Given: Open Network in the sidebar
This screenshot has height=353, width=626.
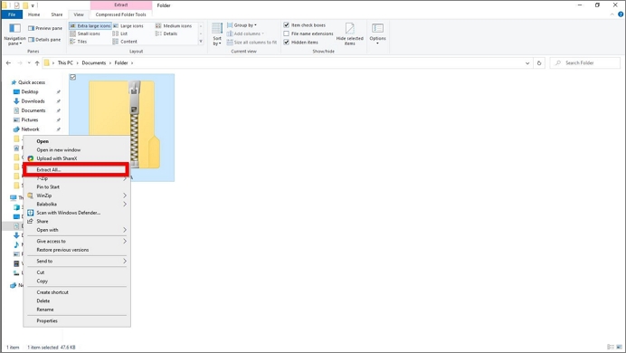Looking at the screenshot, I should coord(26,129).
